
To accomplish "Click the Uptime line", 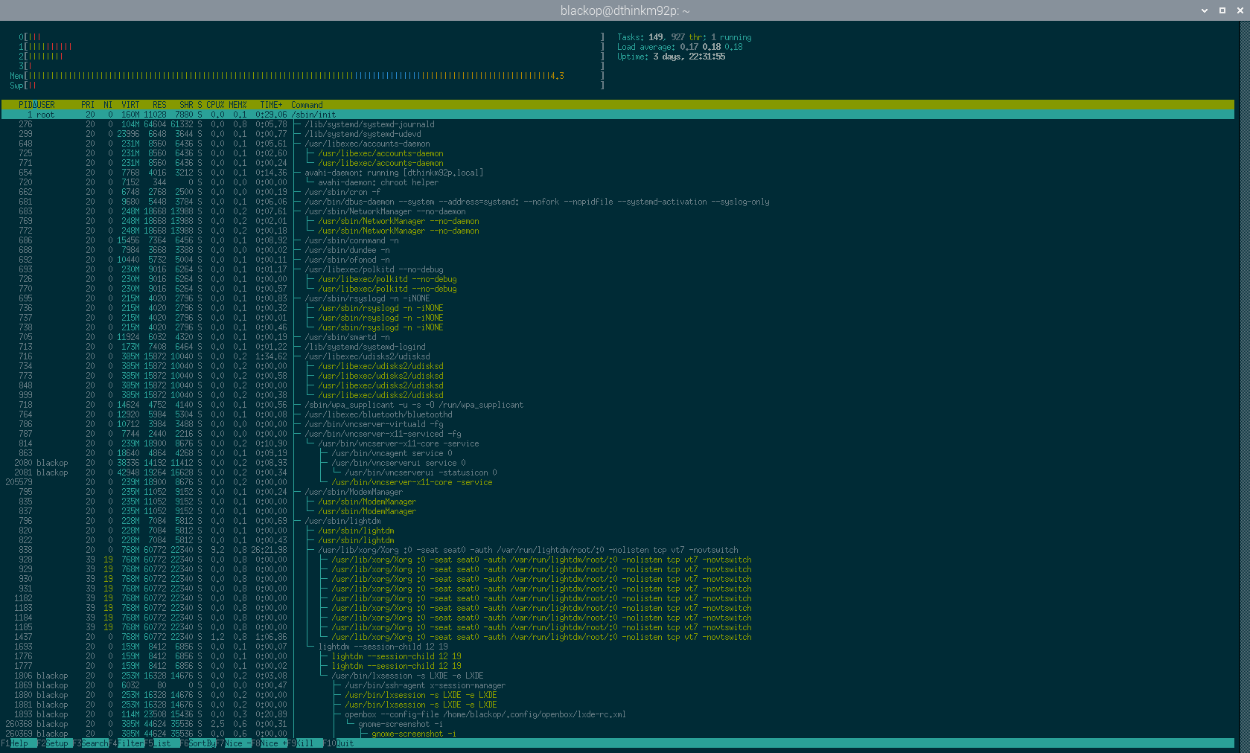I will (x=671, y=56).
